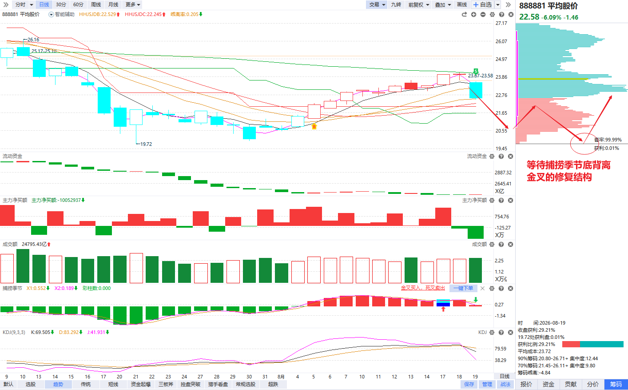Switch to the 周线 period tab
Image resolution: width=628 pixels, height=390 pixels.
coord(95,4)
